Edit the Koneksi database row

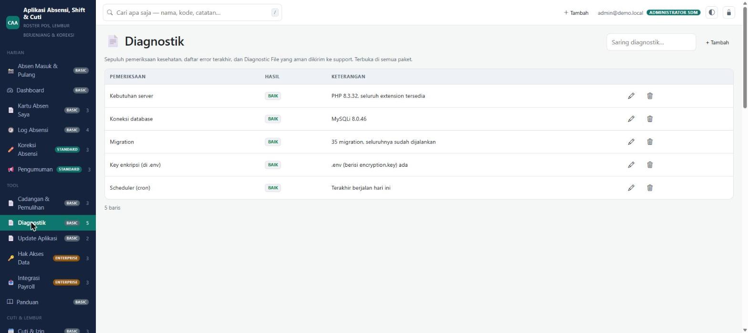631,119
